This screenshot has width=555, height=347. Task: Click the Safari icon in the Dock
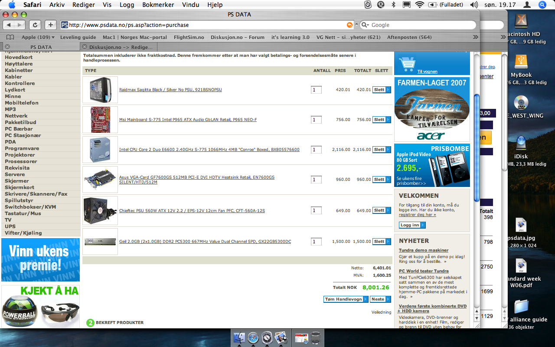(253, 338)
